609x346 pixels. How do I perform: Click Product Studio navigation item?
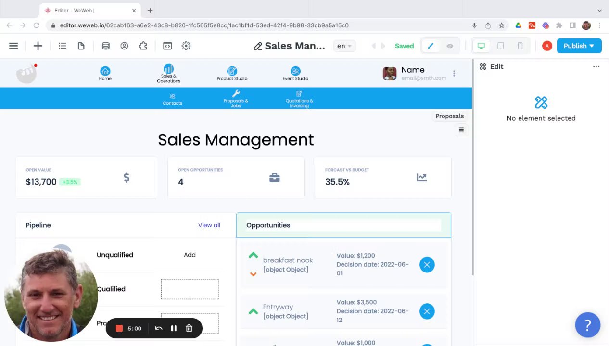(232, 74)
